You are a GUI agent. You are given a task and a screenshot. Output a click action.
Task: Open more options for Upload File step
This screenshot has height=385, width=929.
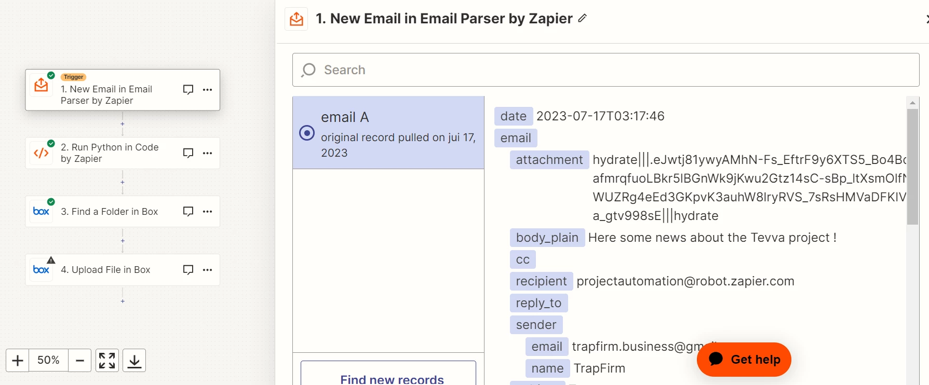coord(208,269)
